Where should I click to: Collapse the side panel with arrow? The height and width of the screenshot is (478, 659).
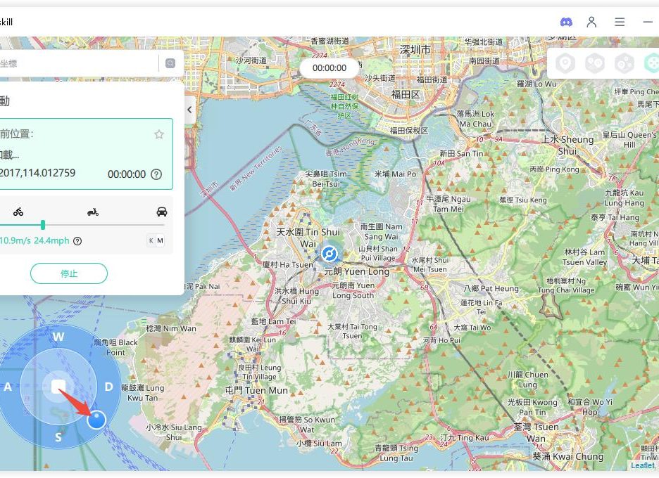point(189,110)
